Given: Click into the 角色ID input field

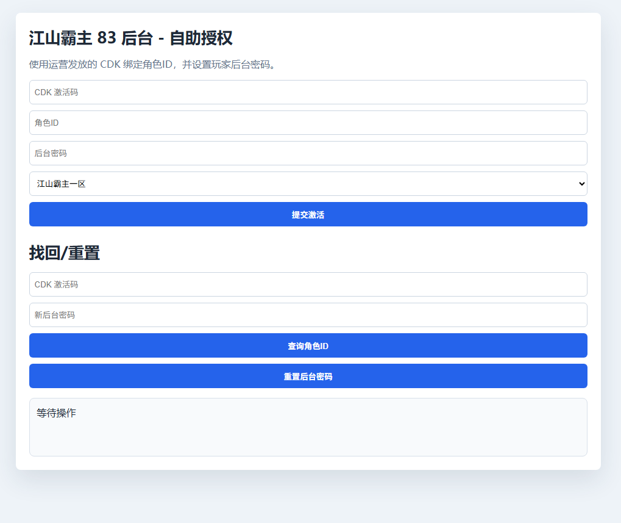Looking at the screenshot, I should click(308, 123).
